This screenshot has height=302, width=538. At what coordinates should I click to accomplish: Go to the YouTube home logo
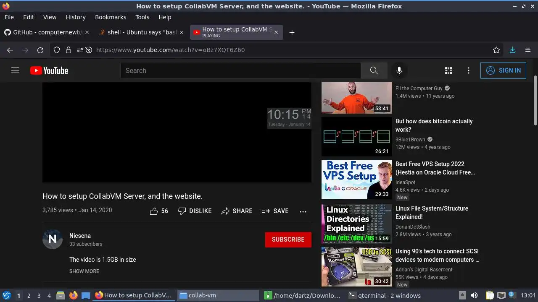tap(49, 70)
